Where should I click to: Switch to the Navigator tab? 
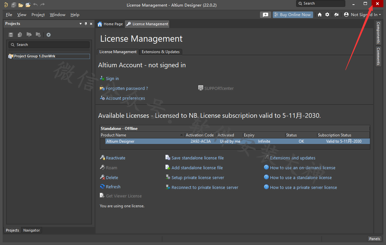[32, 230]
